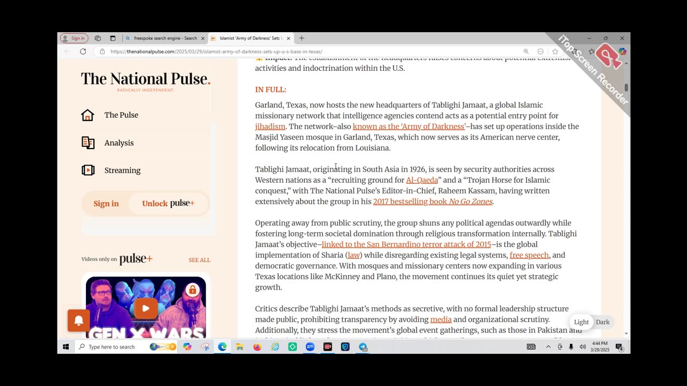Open the more options icon in address bar
The height and width of the screenshot is (386, 687).
click(x=540, y=51)
